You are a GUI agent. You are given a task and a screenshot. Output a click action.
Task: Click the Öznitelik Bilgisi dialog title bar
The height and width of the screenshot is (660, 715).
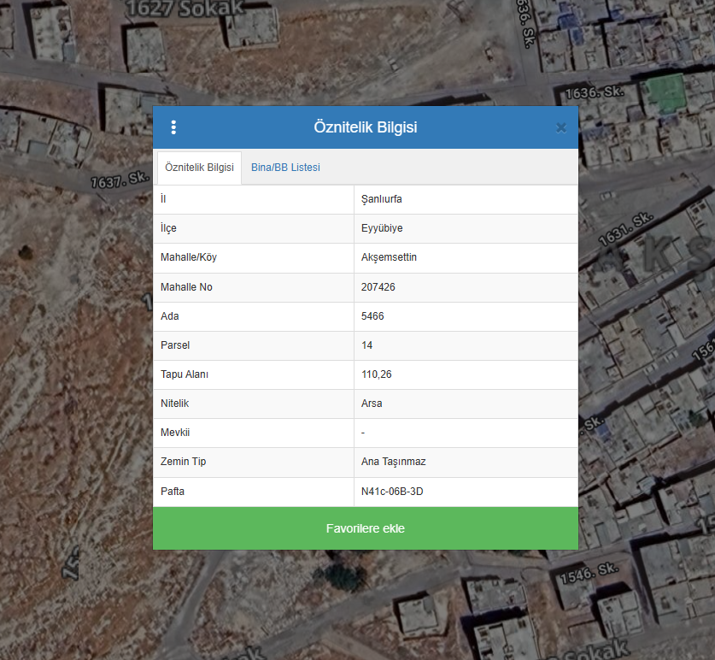pyautogui.click(x=366, y=127)
